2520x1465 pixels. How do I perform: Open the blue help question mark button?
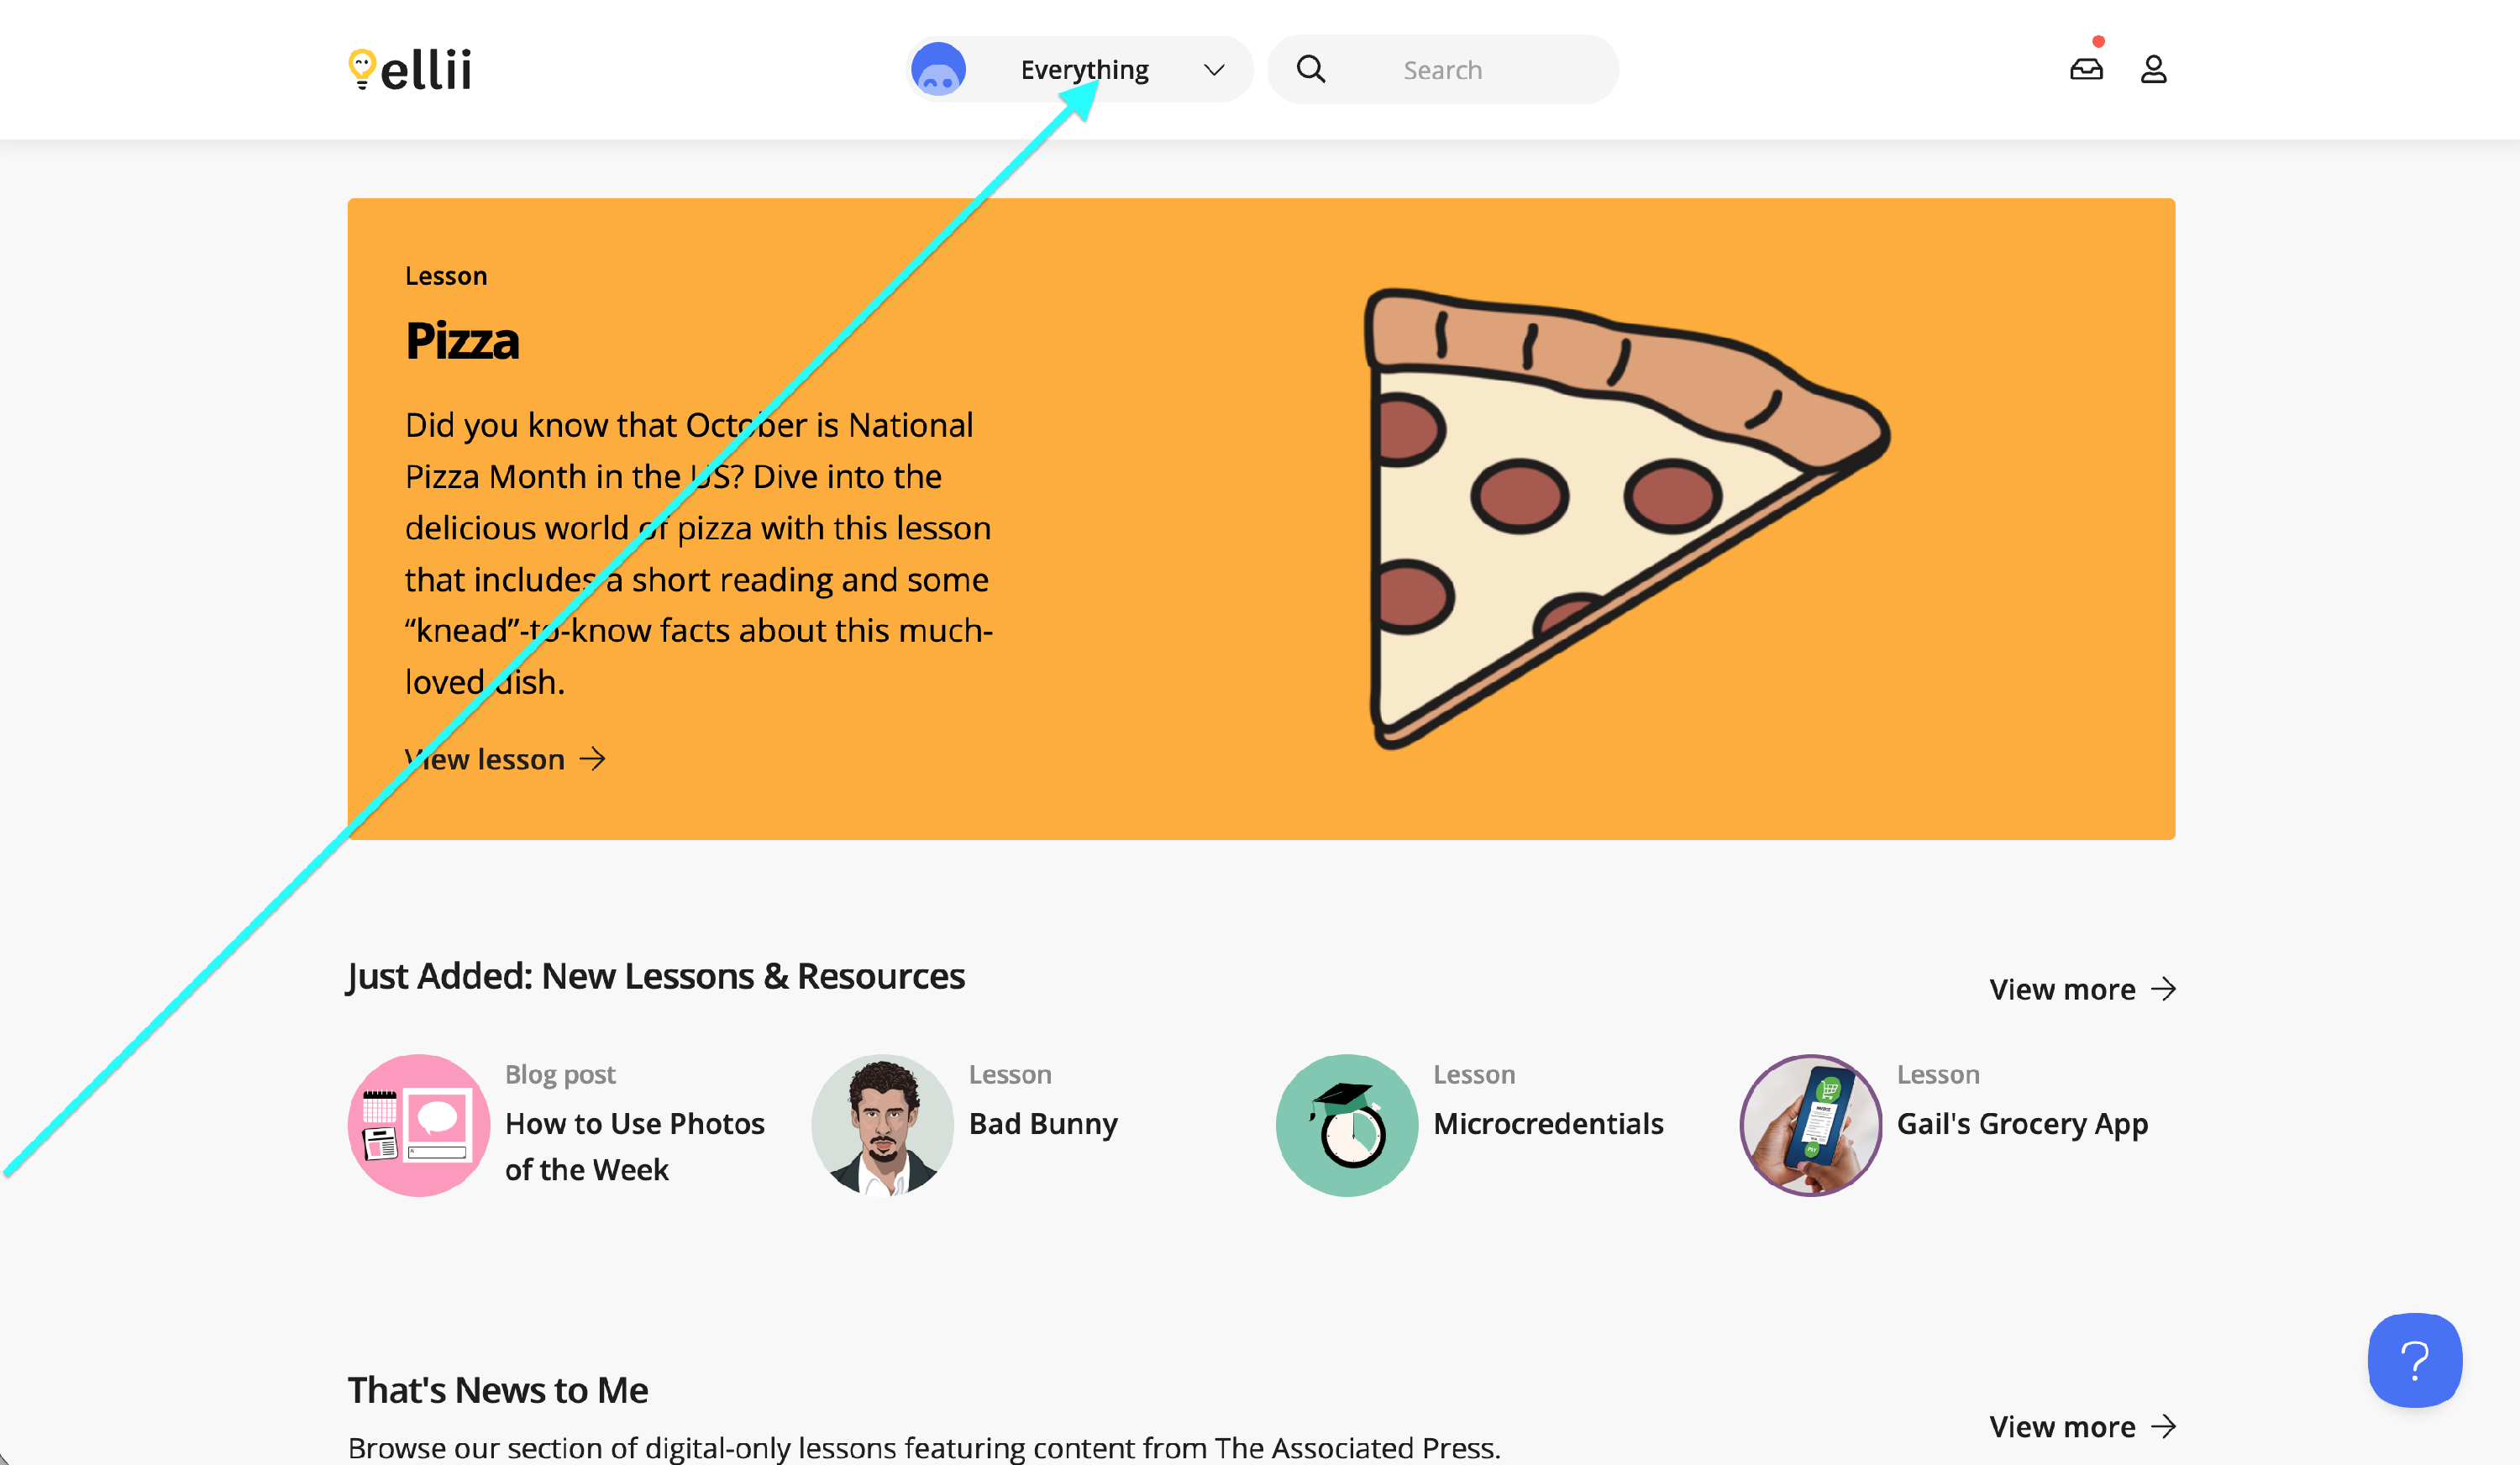(2414, 1360)
